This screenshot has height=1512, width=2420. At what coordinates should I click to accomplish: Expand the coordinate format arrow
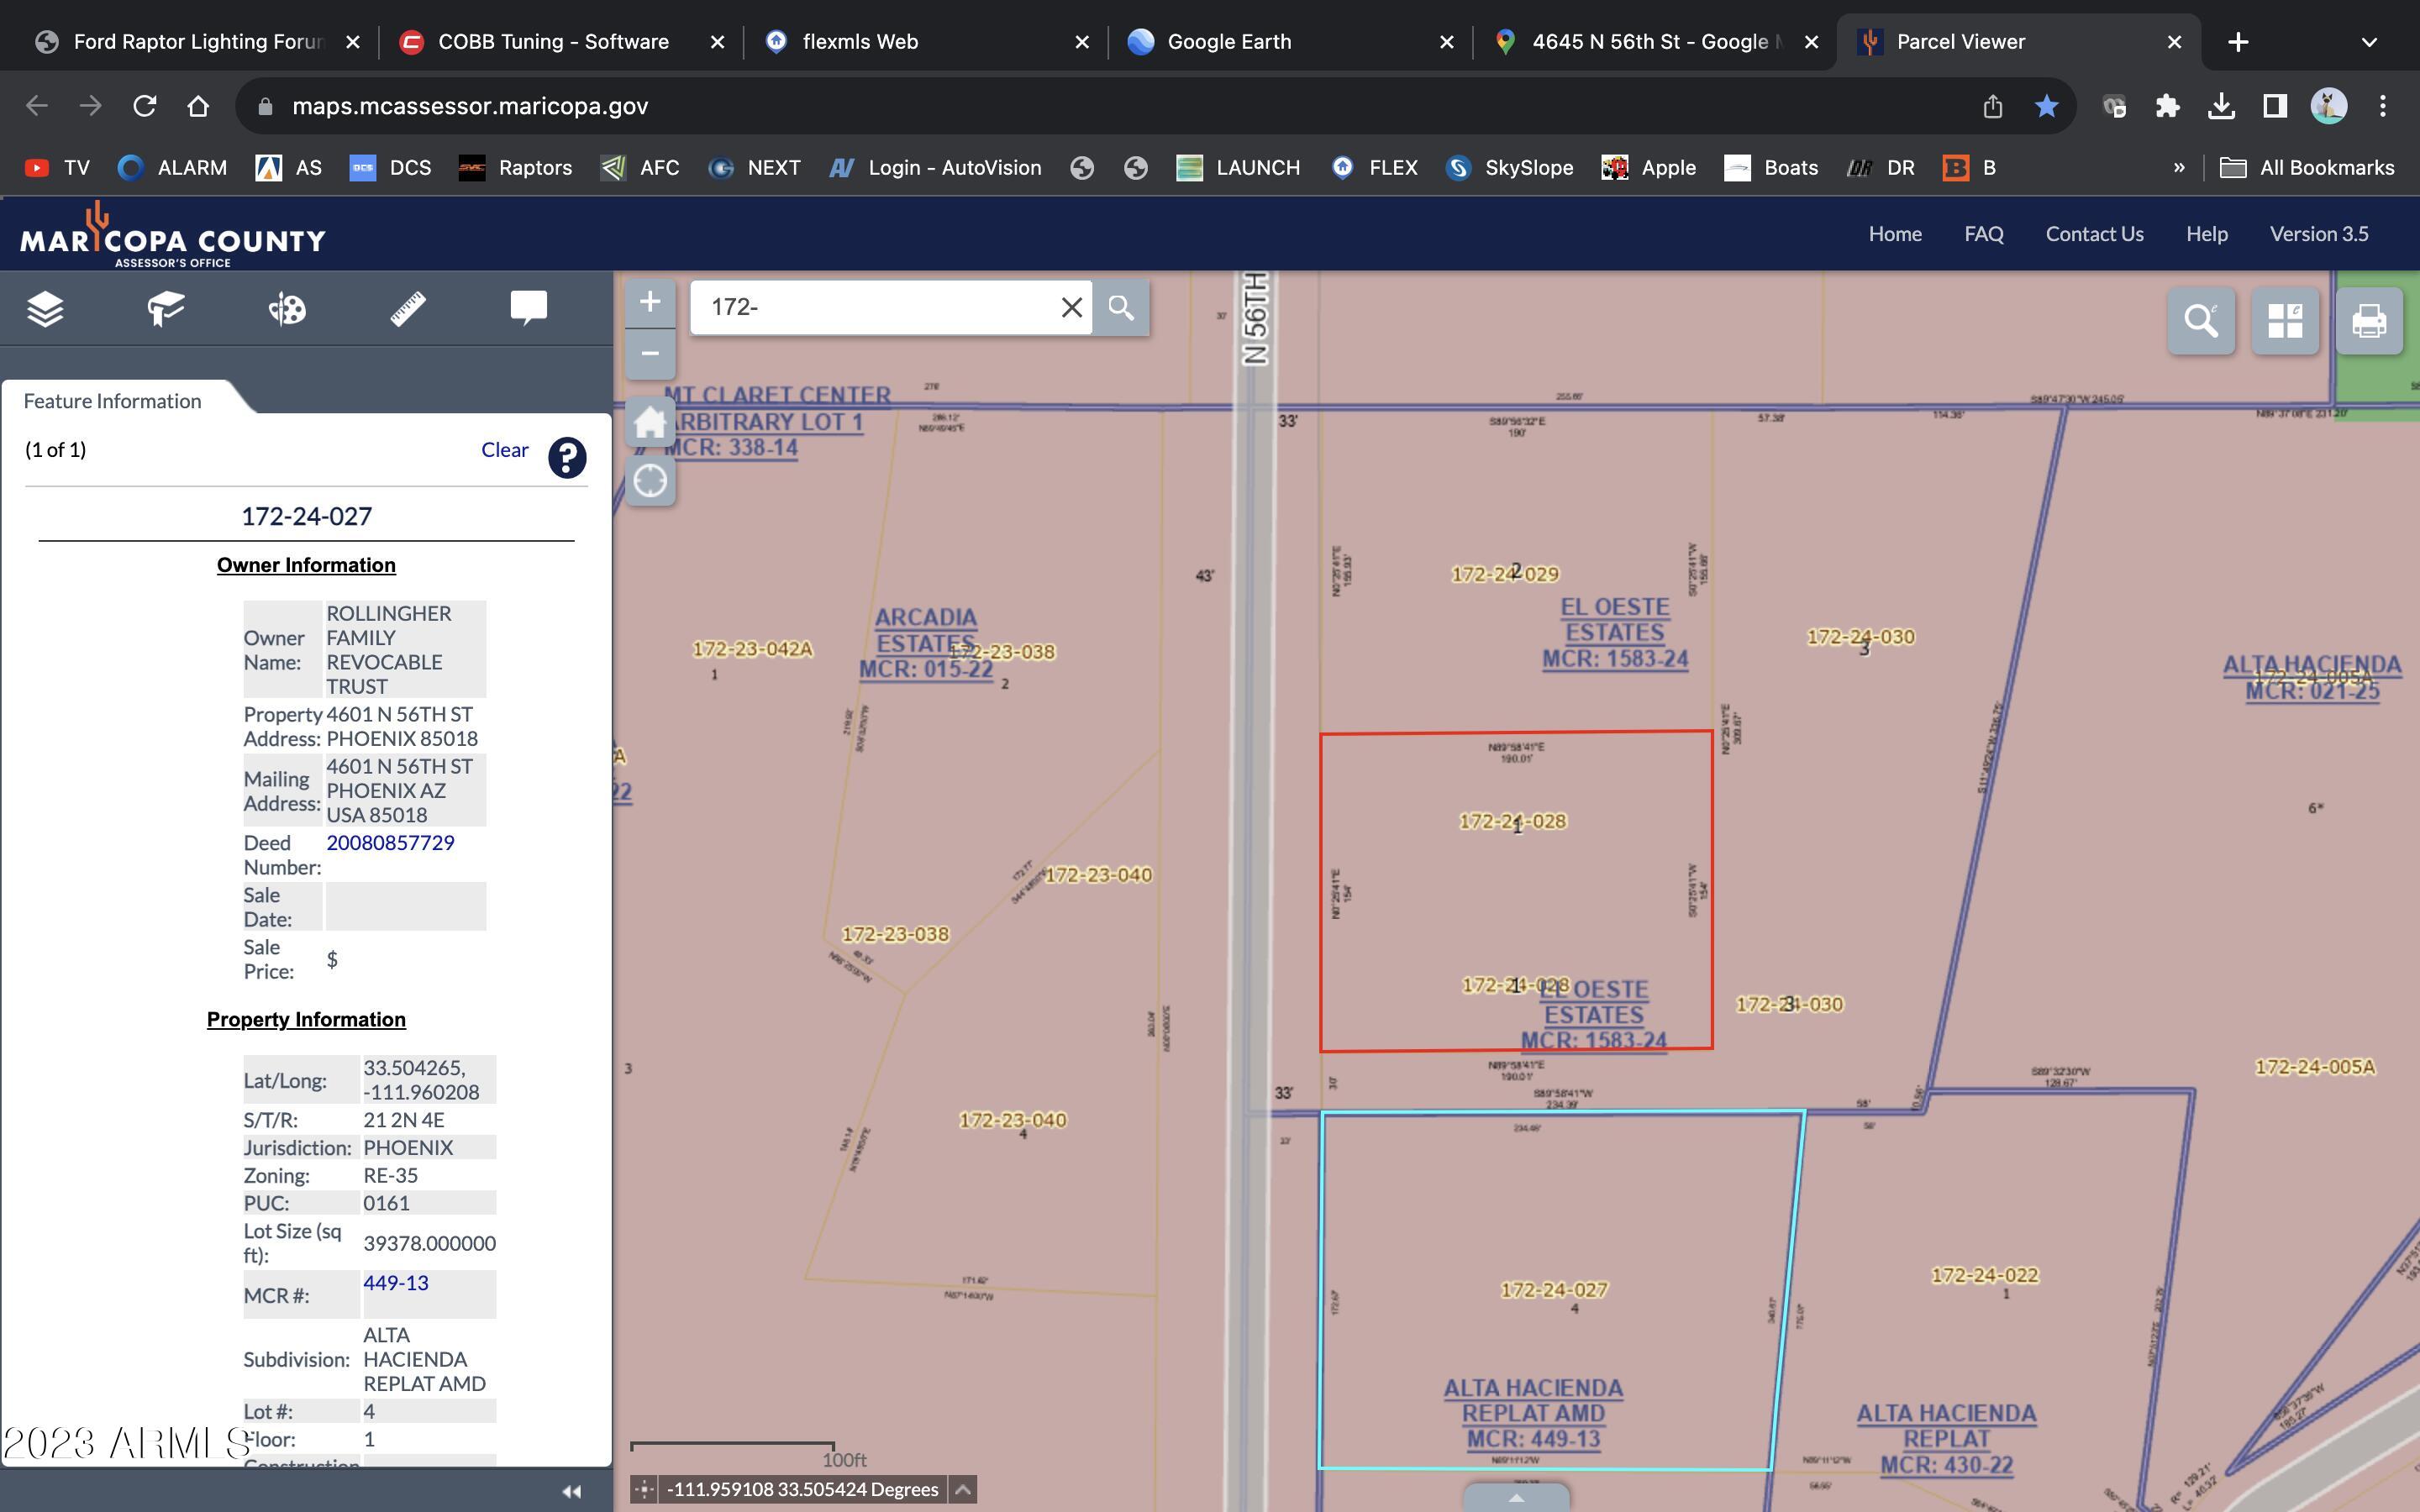click(x=963, y=1489)
